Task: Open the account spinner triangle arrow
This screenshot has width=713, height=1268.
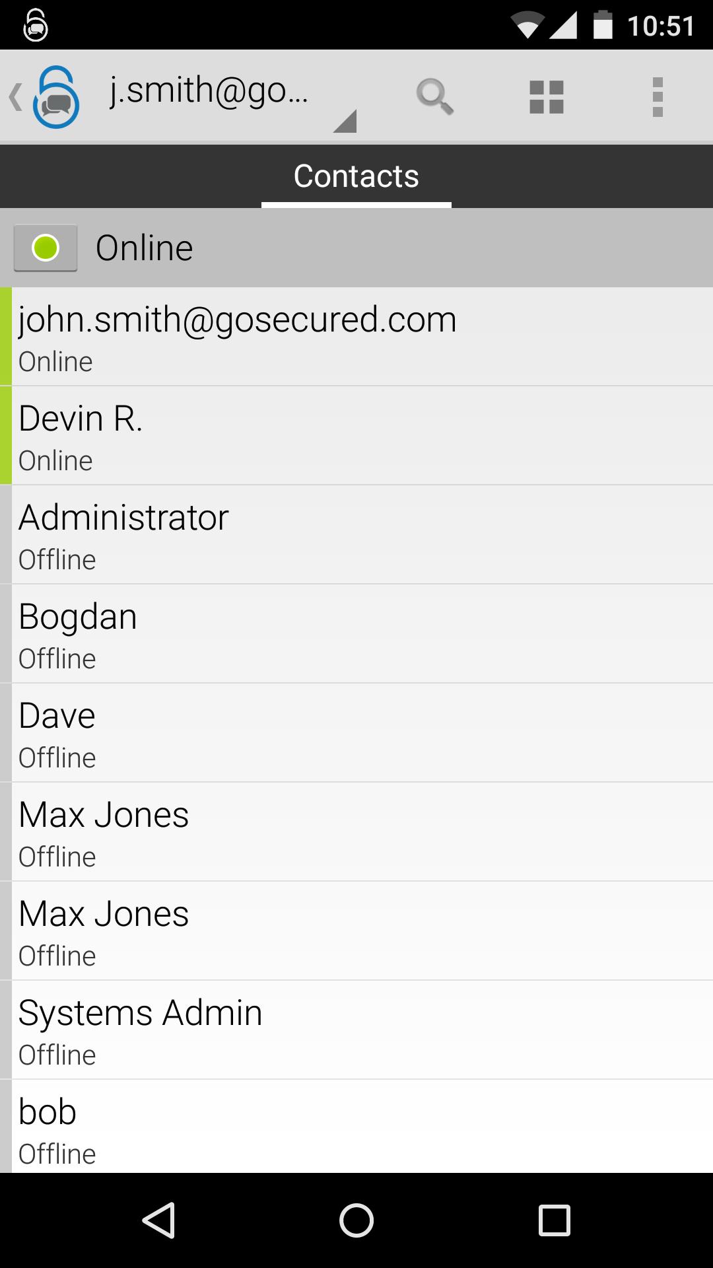Action: [x=345, y=122]
